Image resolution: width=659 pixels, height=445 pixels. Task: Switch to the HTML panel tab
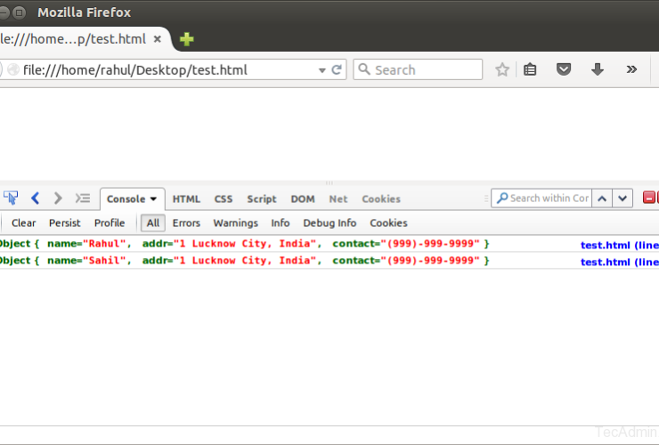[186, 199]
